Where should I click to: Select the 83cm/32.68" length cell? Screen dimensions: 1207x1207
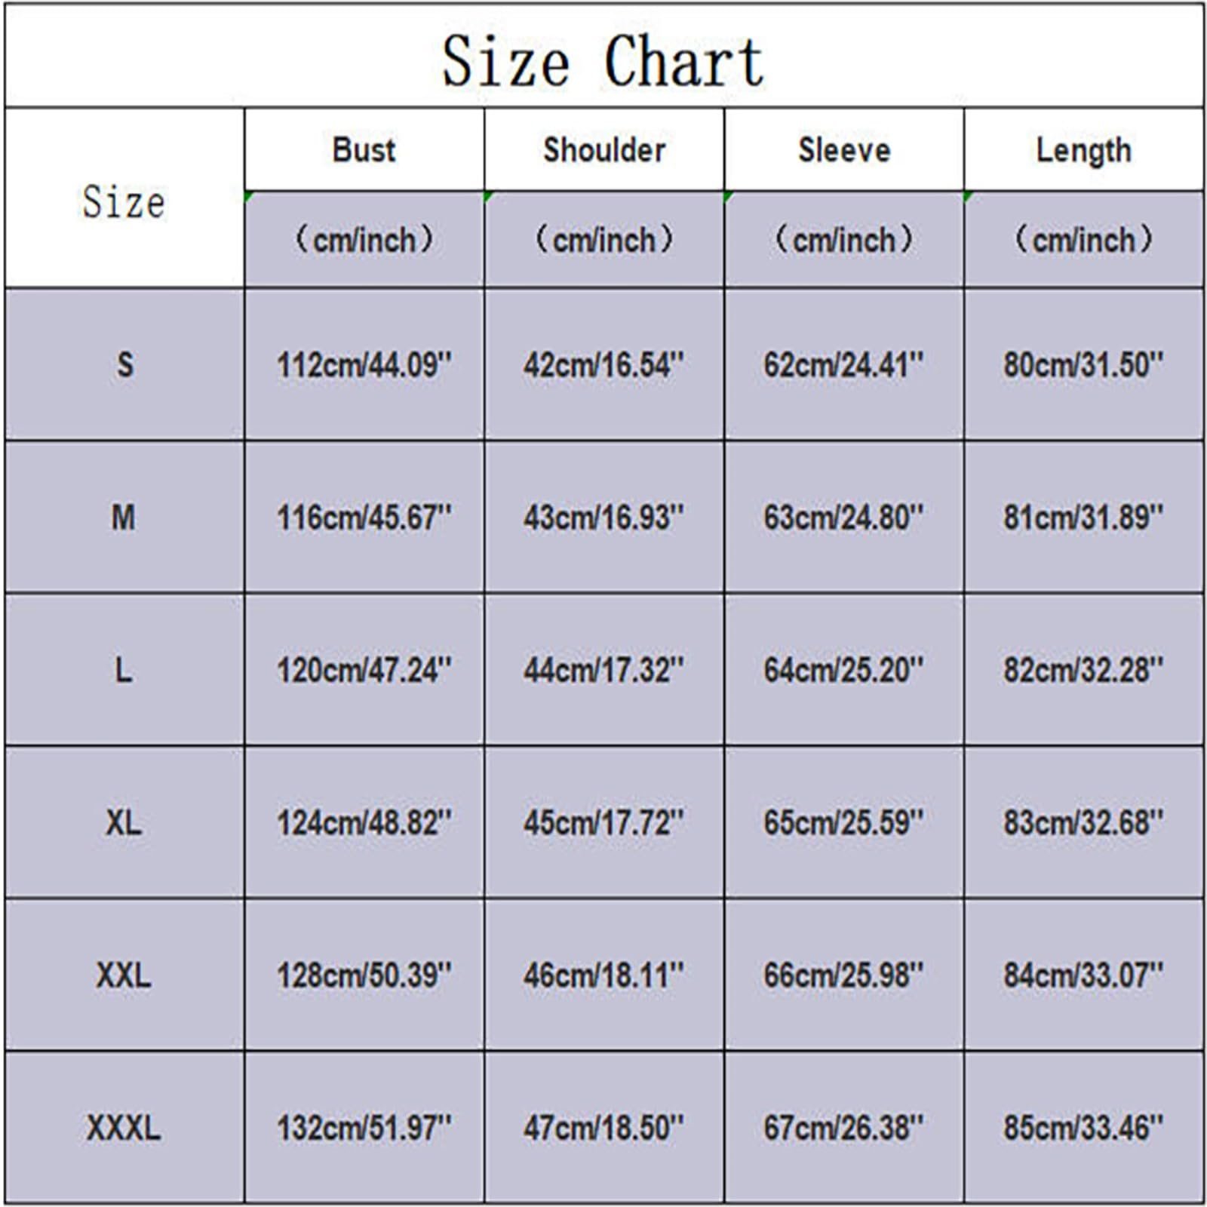tap(1083, 822)
